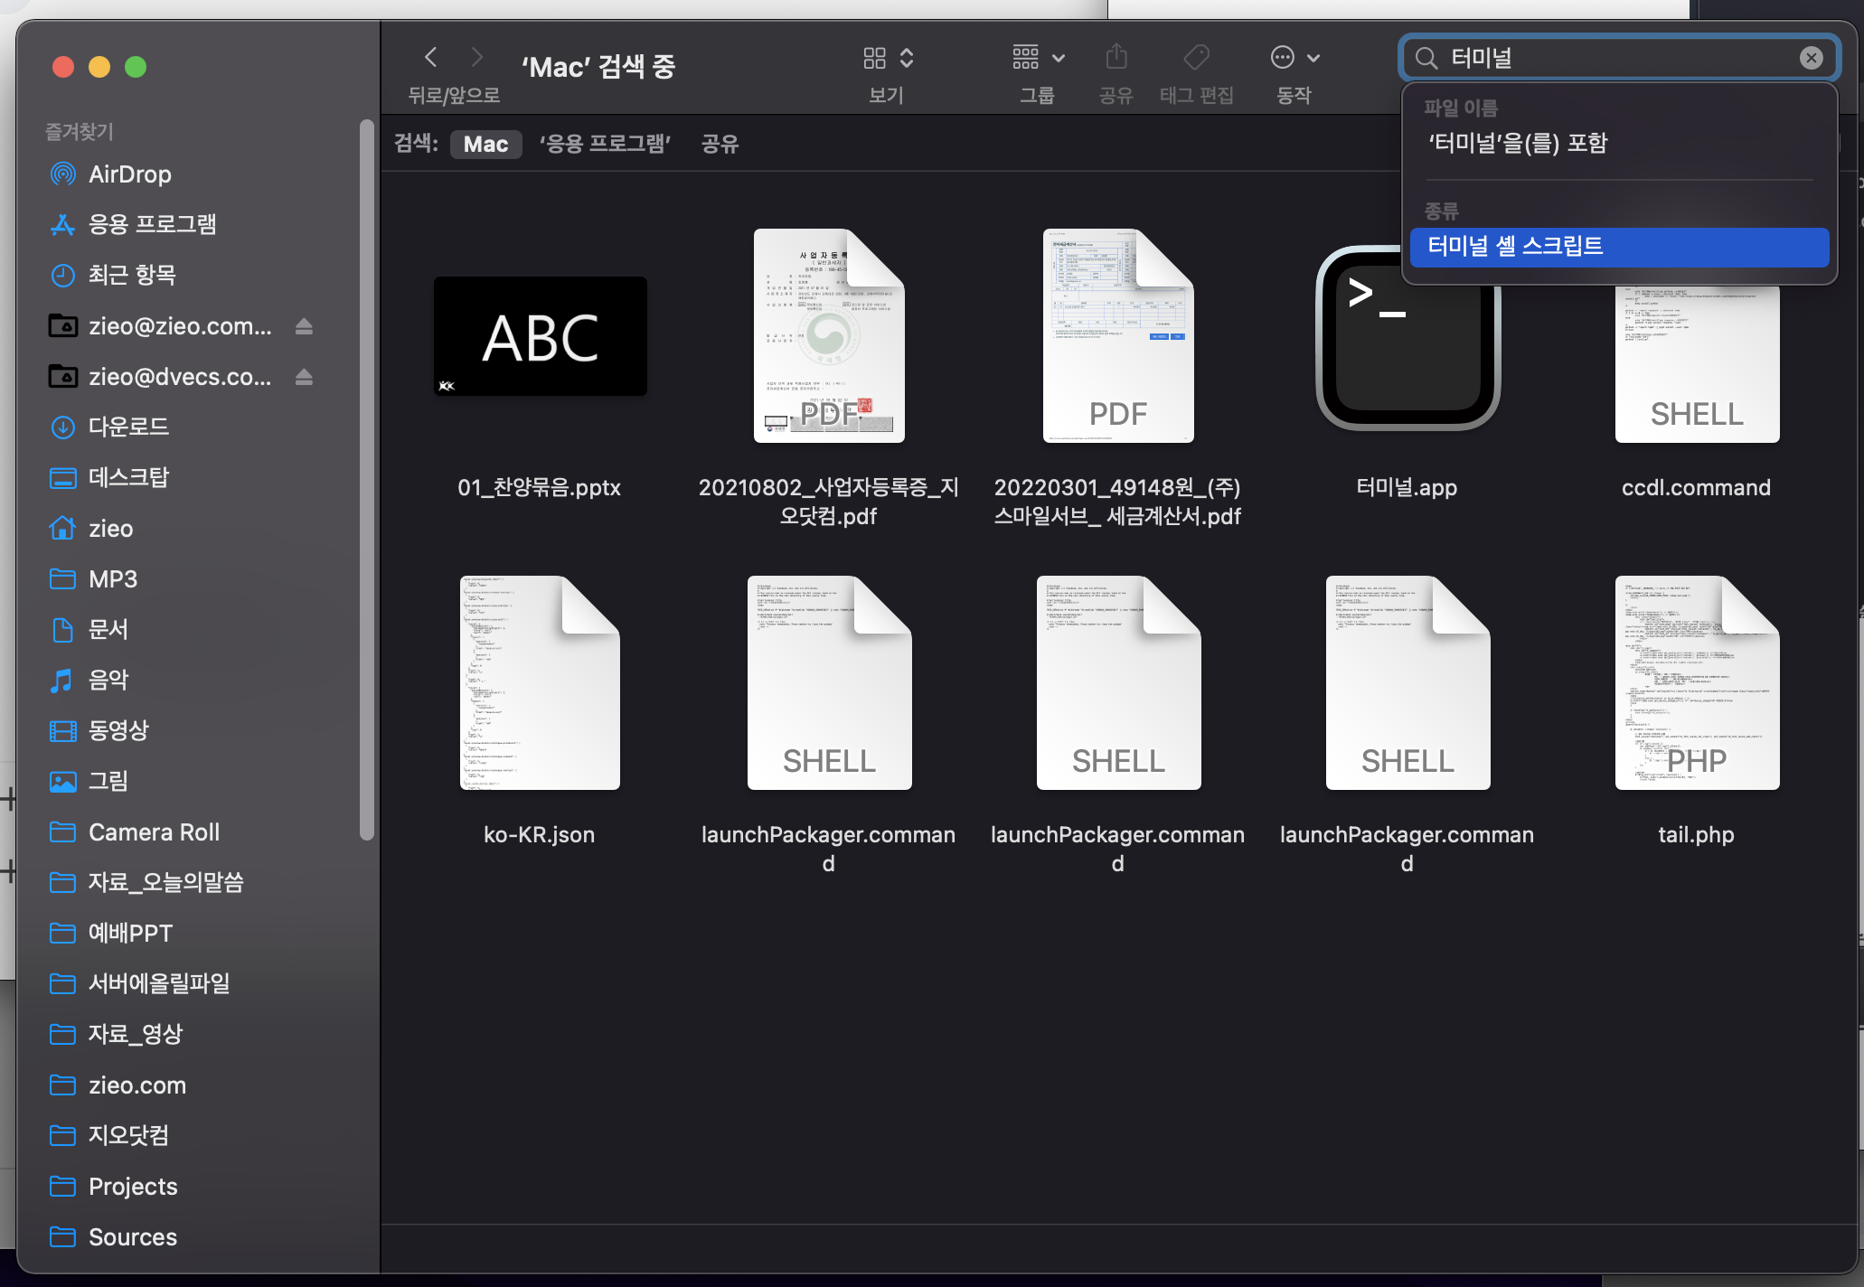Set search scope to '응용 프로그램'
The image size is (1864, 1287).
coord(605,144)
